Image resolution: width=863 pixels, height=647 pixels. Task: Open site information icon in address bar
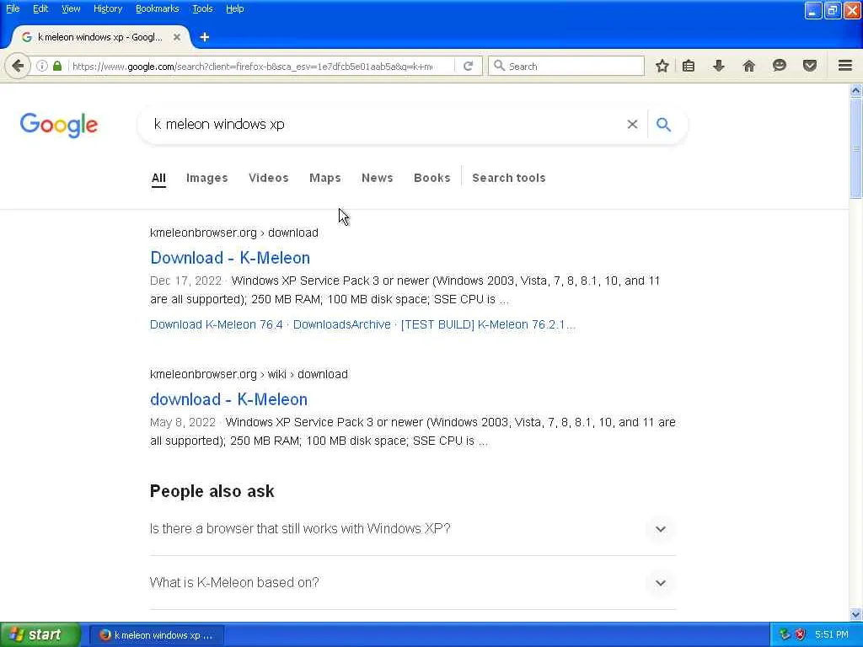pos(42,66)
